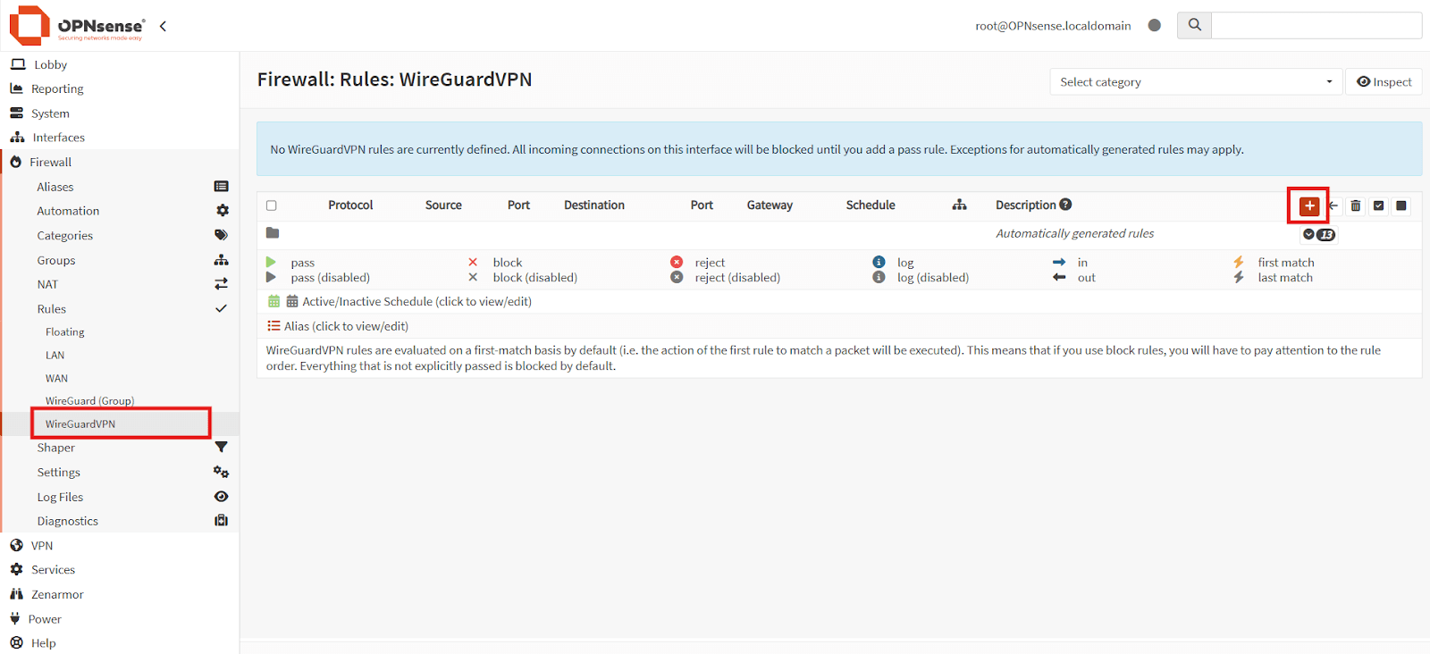1430x654 pixels.
Task: Click in the top search field
Action: [x=1316, y=25]
